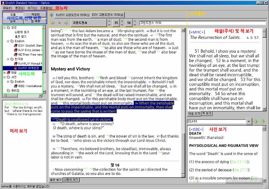269x189 pixels.
Task: Expand the 해설 tree node
Action: (x=4, y=73)
